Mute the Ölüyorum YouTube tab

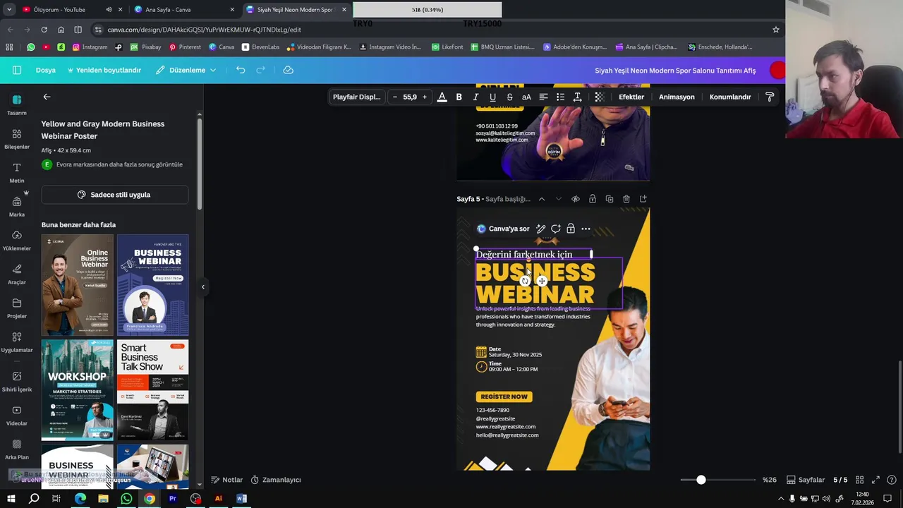coord(109,10)
